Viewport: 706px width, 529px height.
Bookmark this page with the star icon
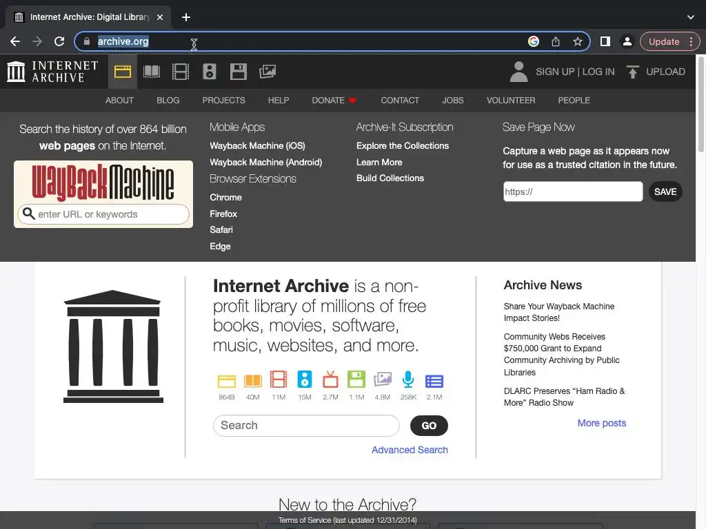pos(578,41)
